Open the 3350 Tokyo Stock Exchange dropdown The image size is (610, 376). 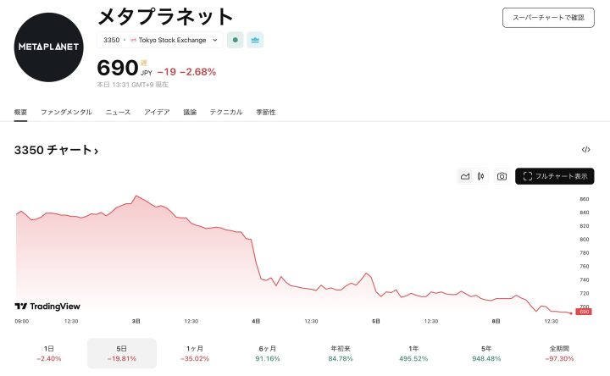tap(160, 40)
